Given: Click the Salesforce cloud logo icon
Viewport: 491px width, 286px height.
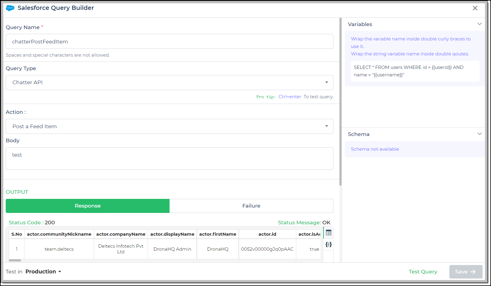Looking at the screenshot, I should (x=10, y=8).
